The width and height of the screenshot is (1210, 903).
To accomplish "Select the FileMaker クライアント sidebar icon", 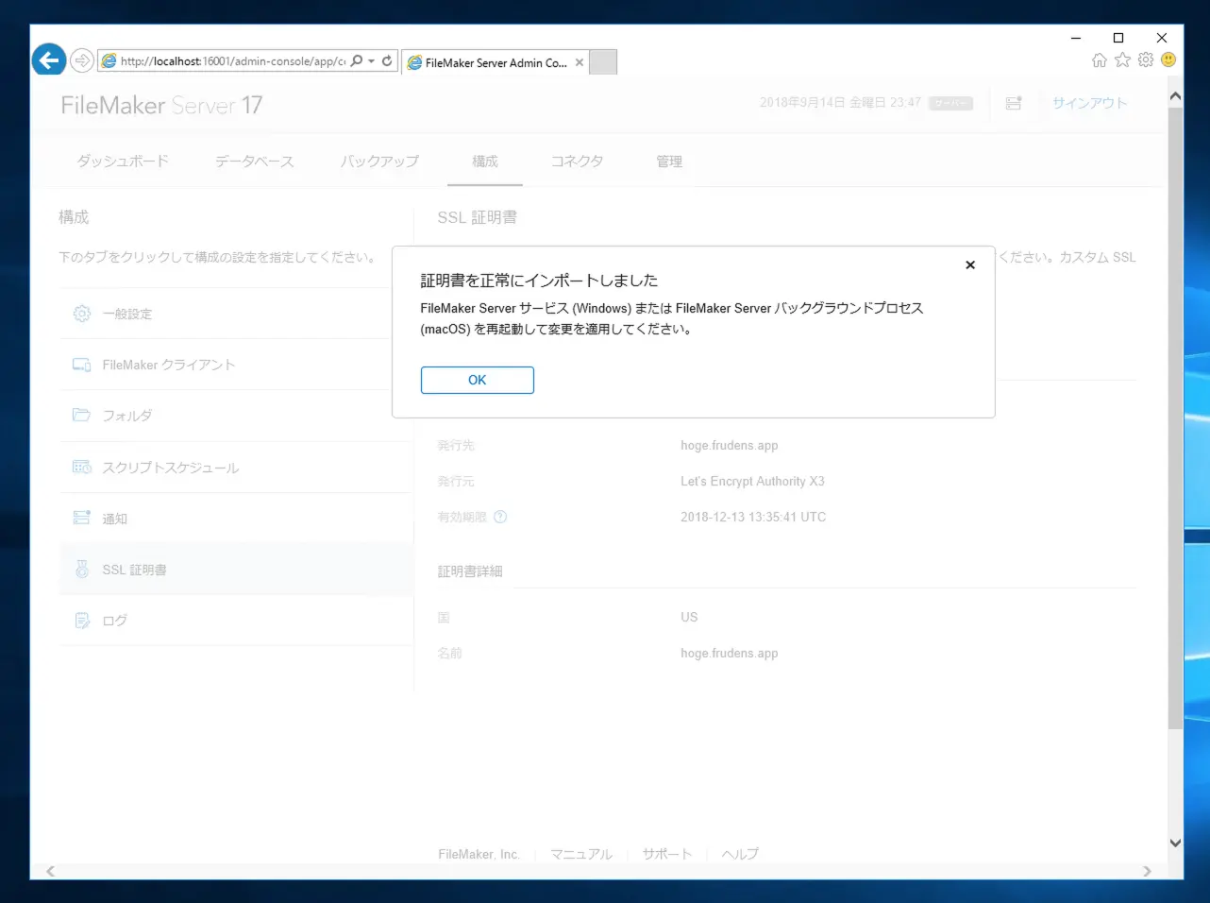I will tap(83, 364).
